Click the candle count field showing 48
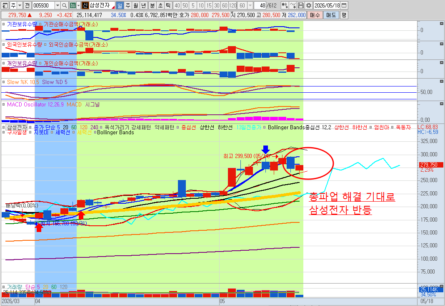This screenshot has height=306, width=445. point(260,5)
